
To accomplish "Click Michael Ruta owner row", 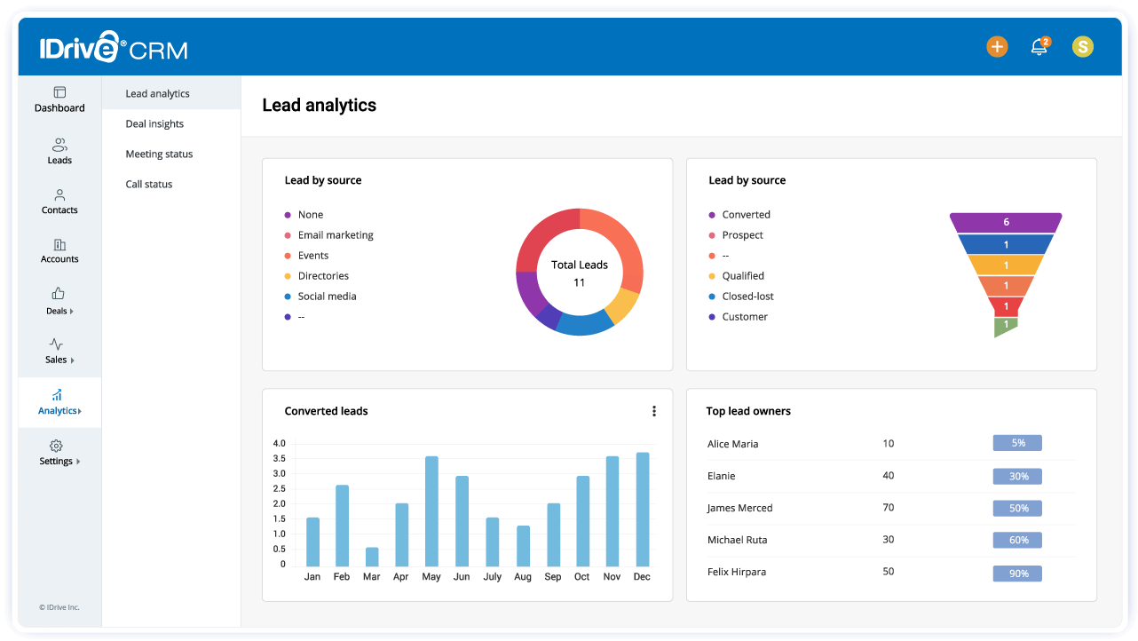I will (891, 540).
